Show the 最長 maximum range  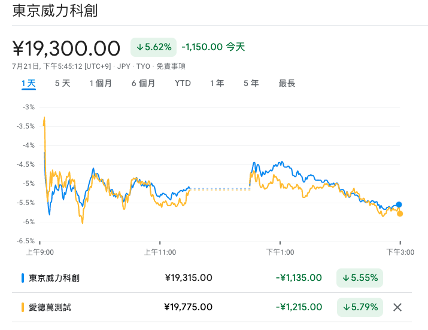pyautogui.click(x=287, y=83)
